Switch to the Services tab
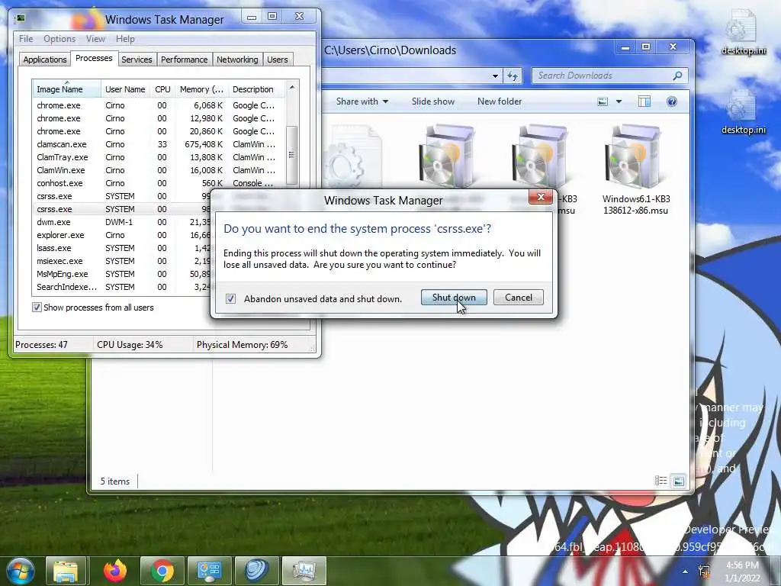The width and height of the screenshot is (781, 586). coord(137,60)
